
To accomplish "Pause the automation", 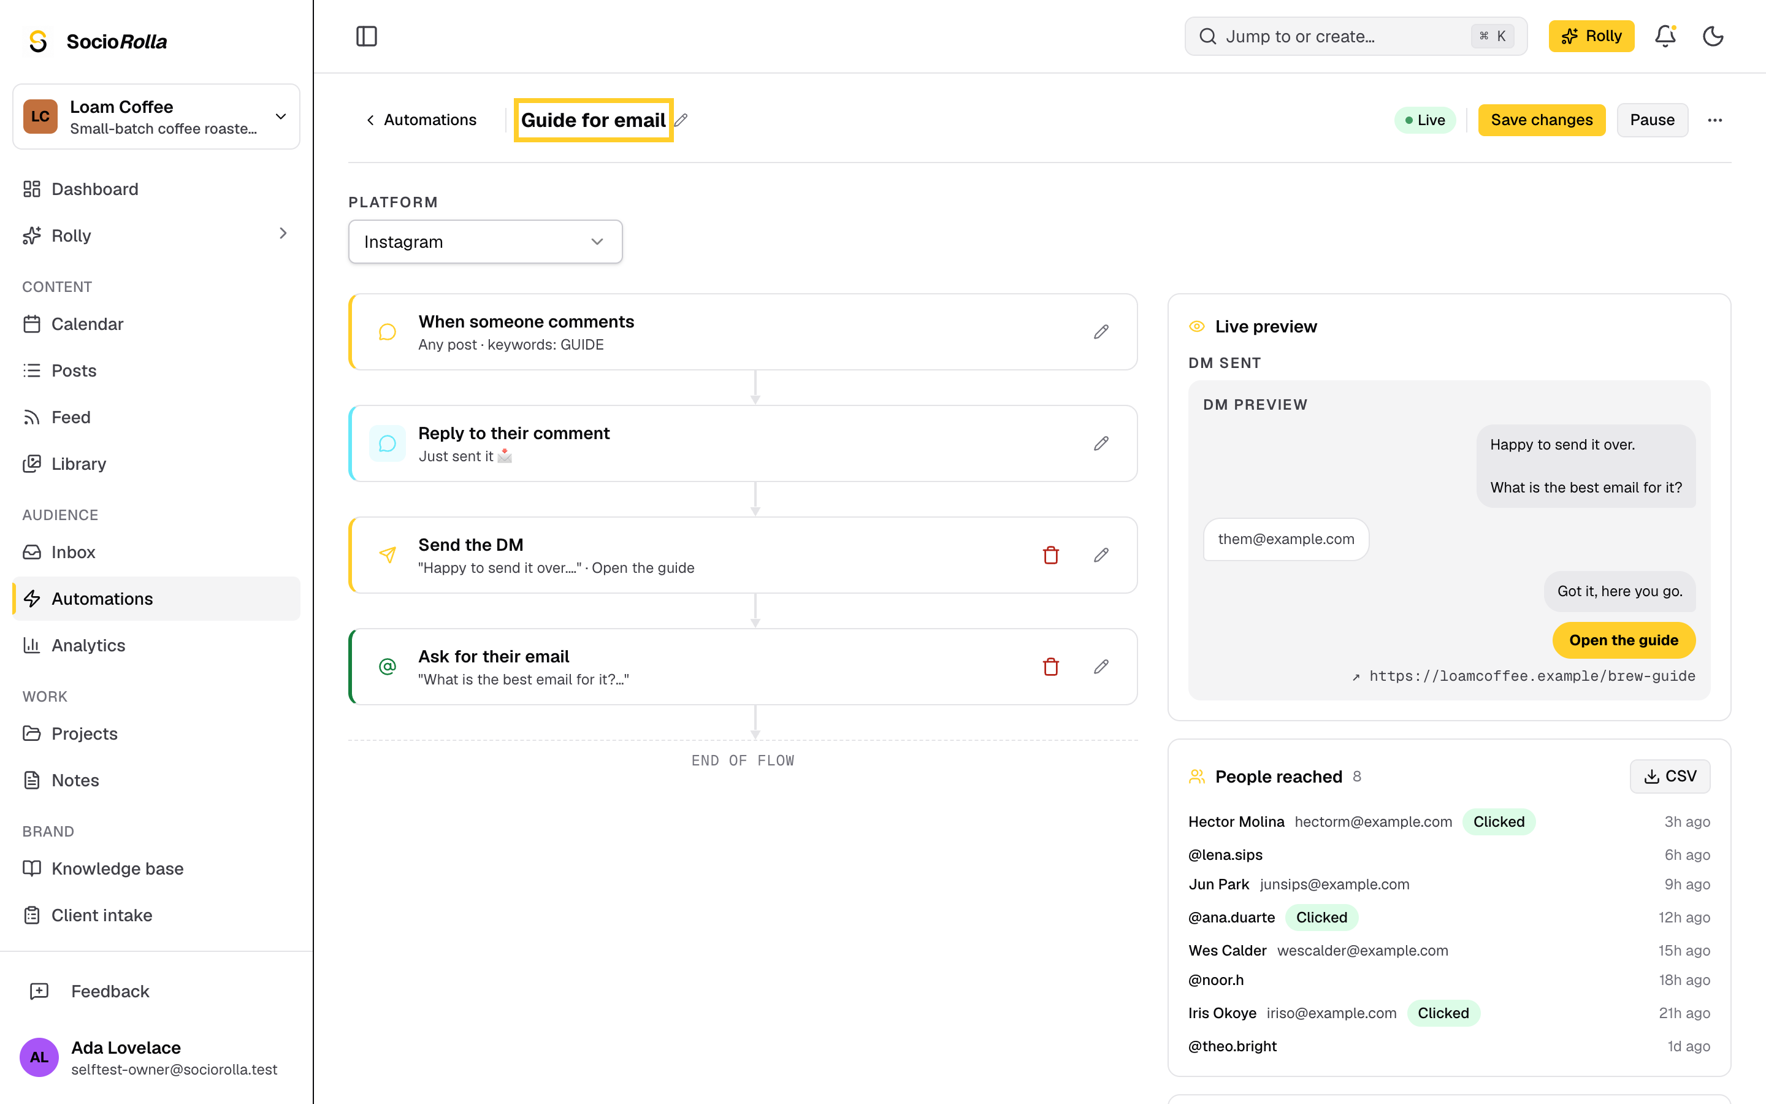I will [1652, 120].
